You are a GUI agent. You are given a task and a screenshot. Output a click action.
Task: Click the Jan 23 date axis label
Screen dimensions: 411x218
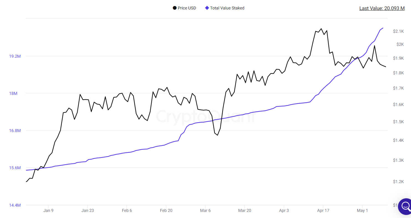[88, 211]
